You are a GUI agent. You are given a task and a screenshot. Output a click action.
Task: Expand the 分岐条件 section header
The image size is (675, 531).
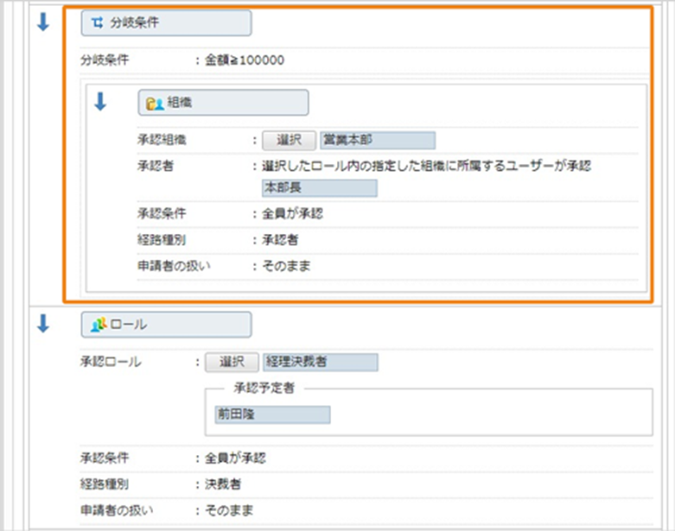tap(166, 23)
